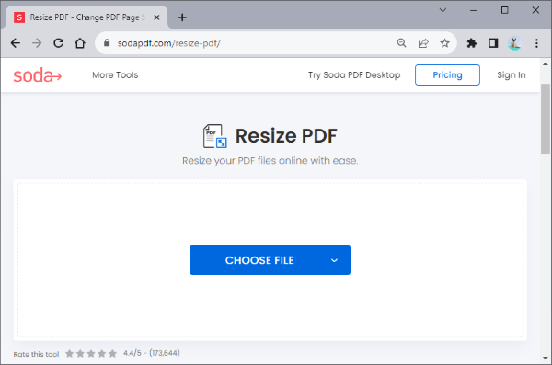The image size is (552, 365).
Task: Rate the tool two stars
Action: click(80, 353)
